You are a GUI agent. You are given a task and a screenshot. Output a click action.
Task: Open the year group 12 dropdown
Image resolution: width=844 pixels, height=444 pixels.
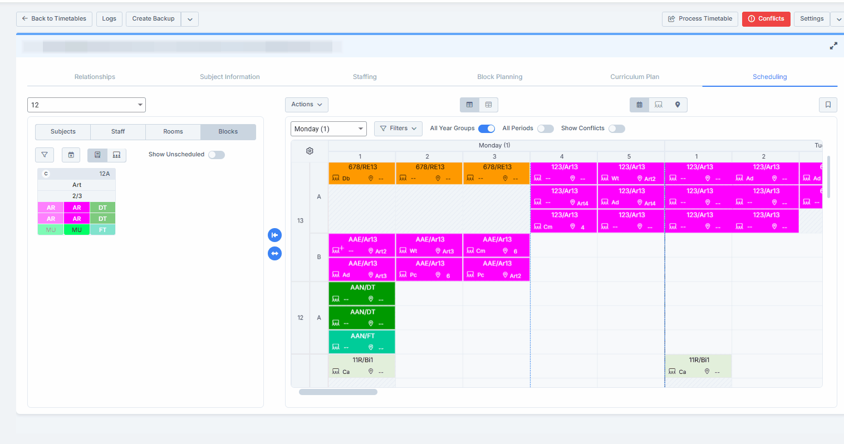86,105
